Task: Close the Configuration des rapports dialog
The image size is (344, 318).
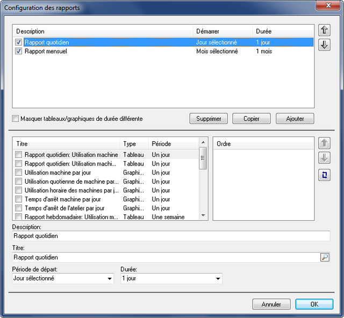Action: click(x=328, y=5)
